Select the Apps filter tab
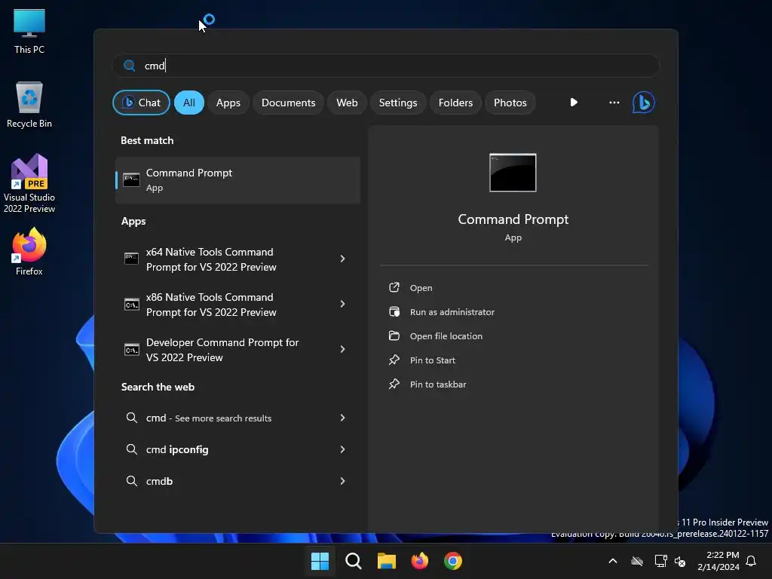 click(x=228, y=103)
